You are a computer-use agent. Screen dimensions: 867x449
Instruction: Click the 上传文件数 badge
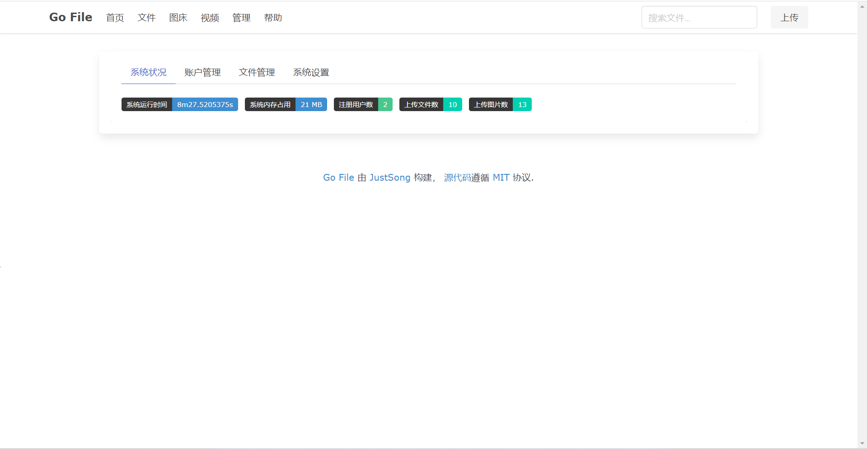430,104
